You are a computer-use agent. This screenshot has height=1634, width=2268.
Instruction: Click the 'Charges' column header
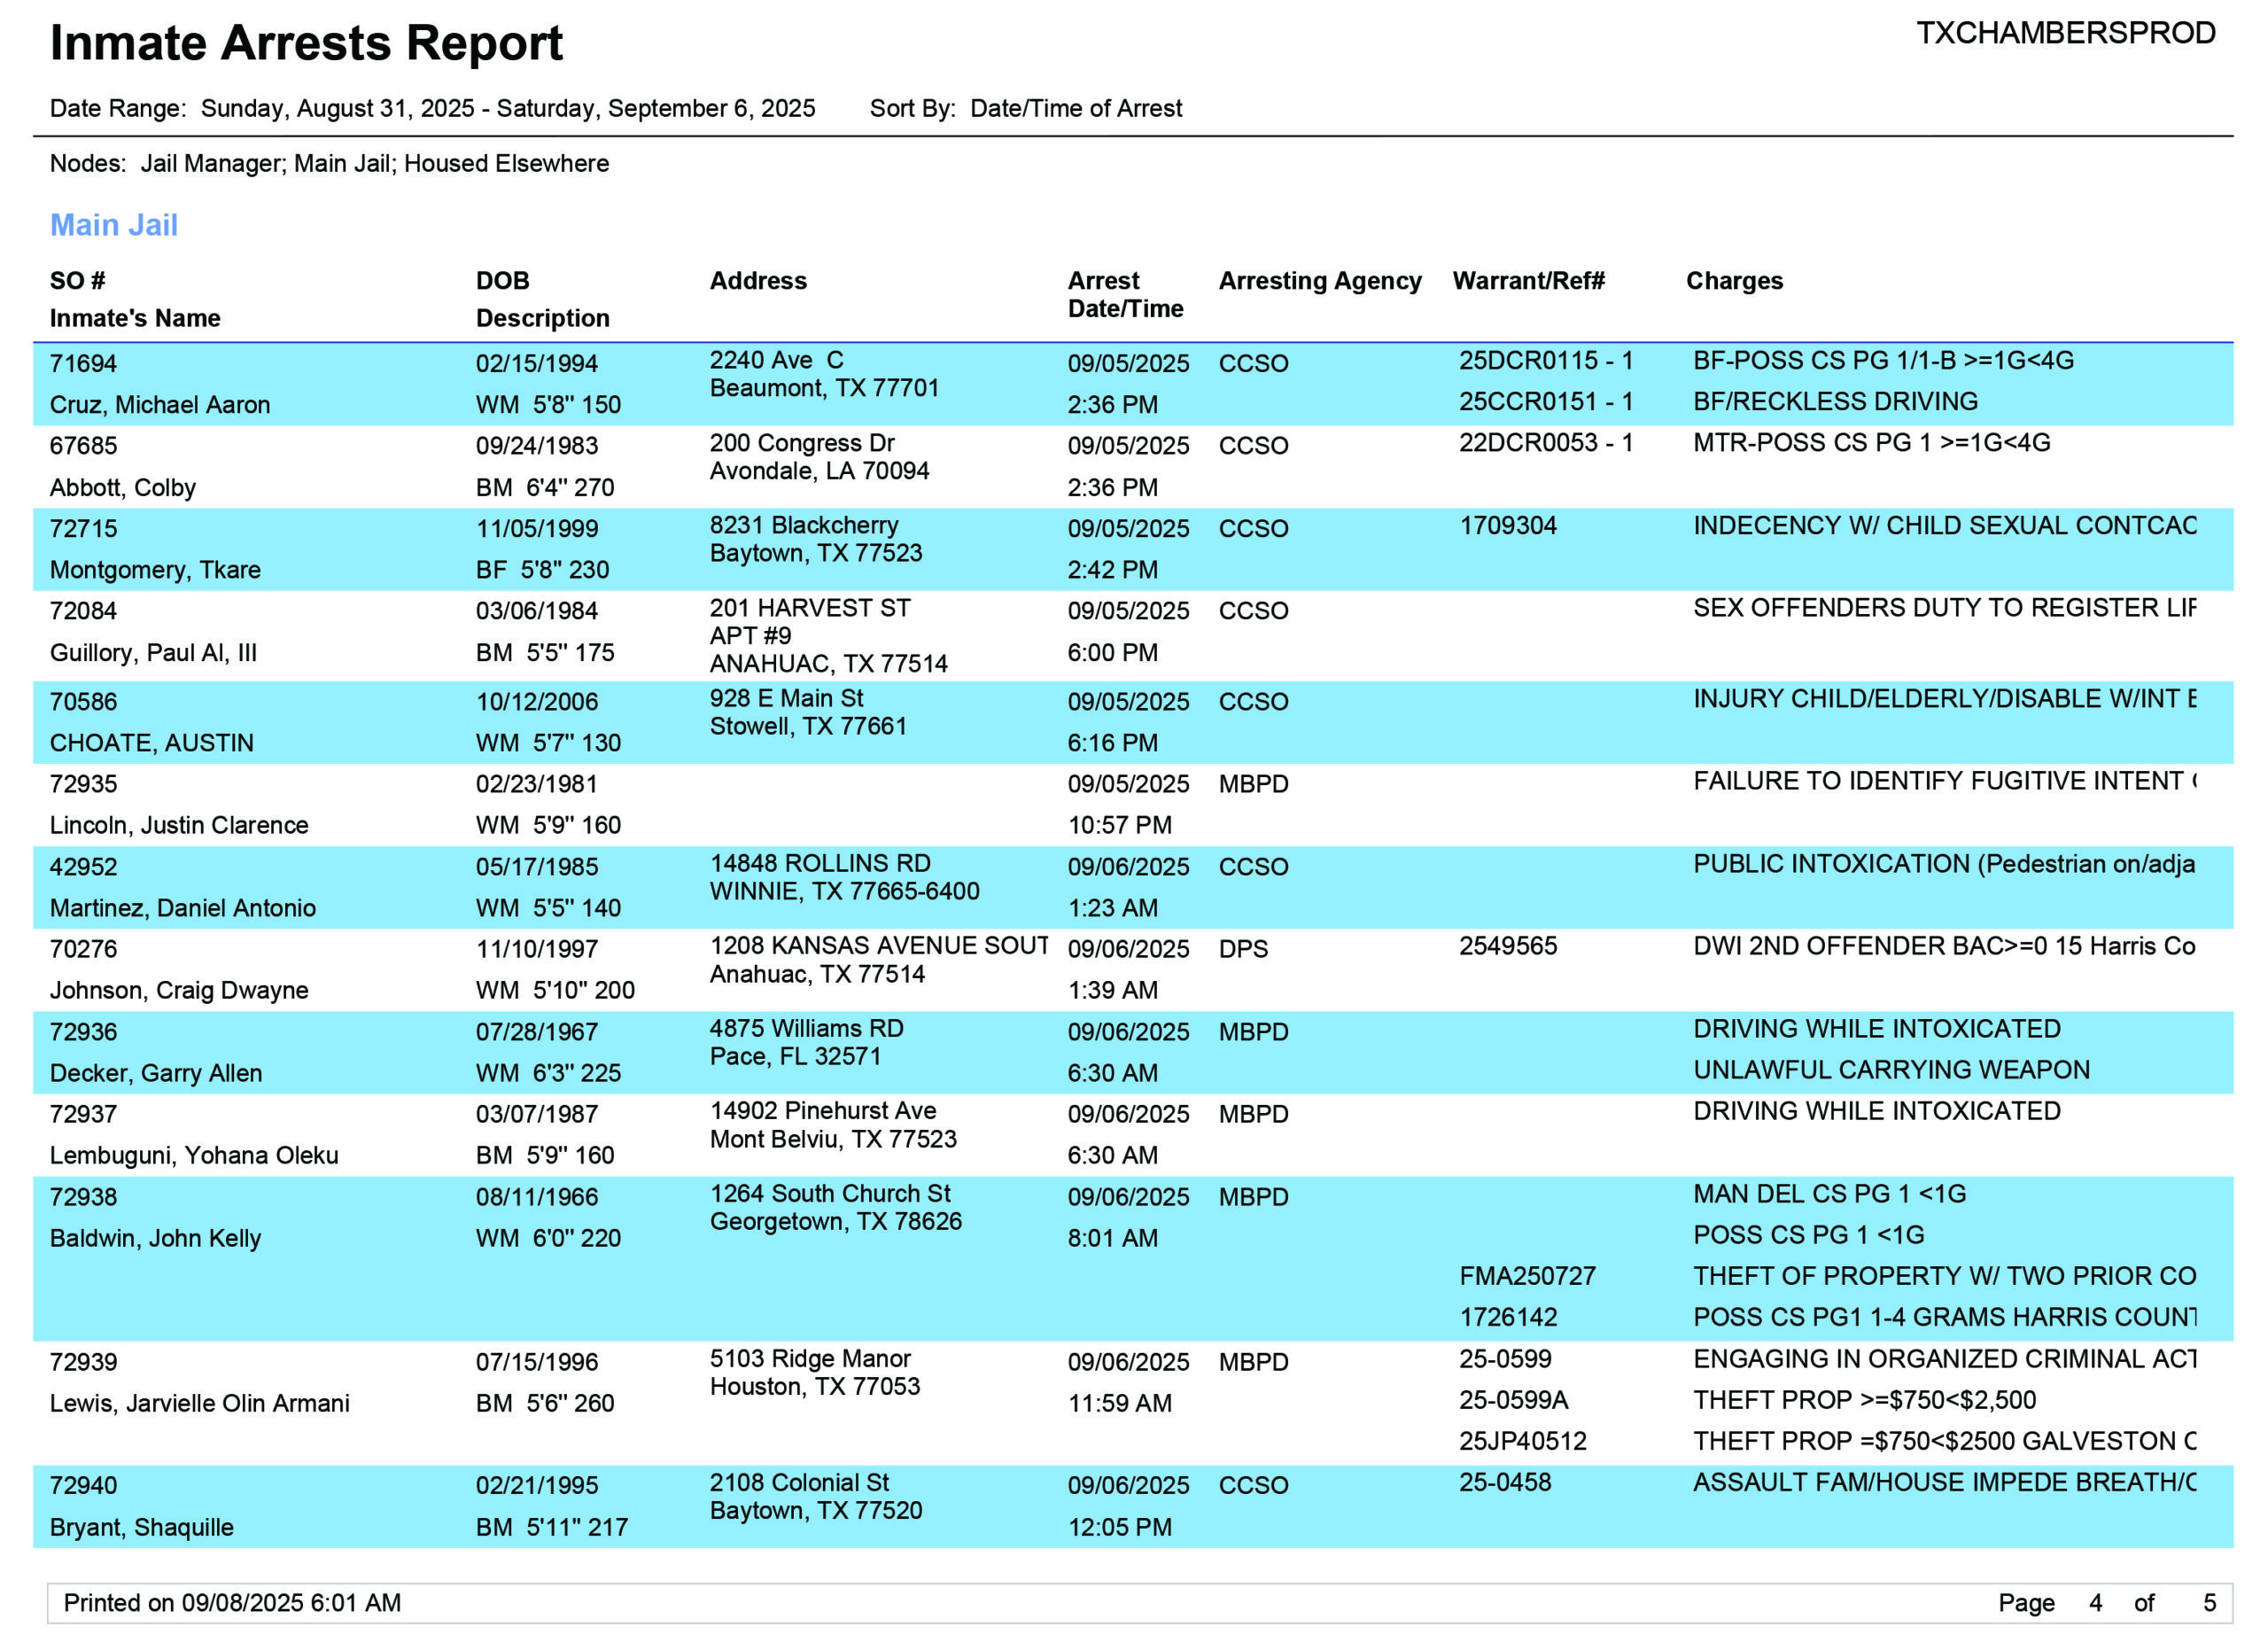pyautogui.click(x=1734, y=280)
